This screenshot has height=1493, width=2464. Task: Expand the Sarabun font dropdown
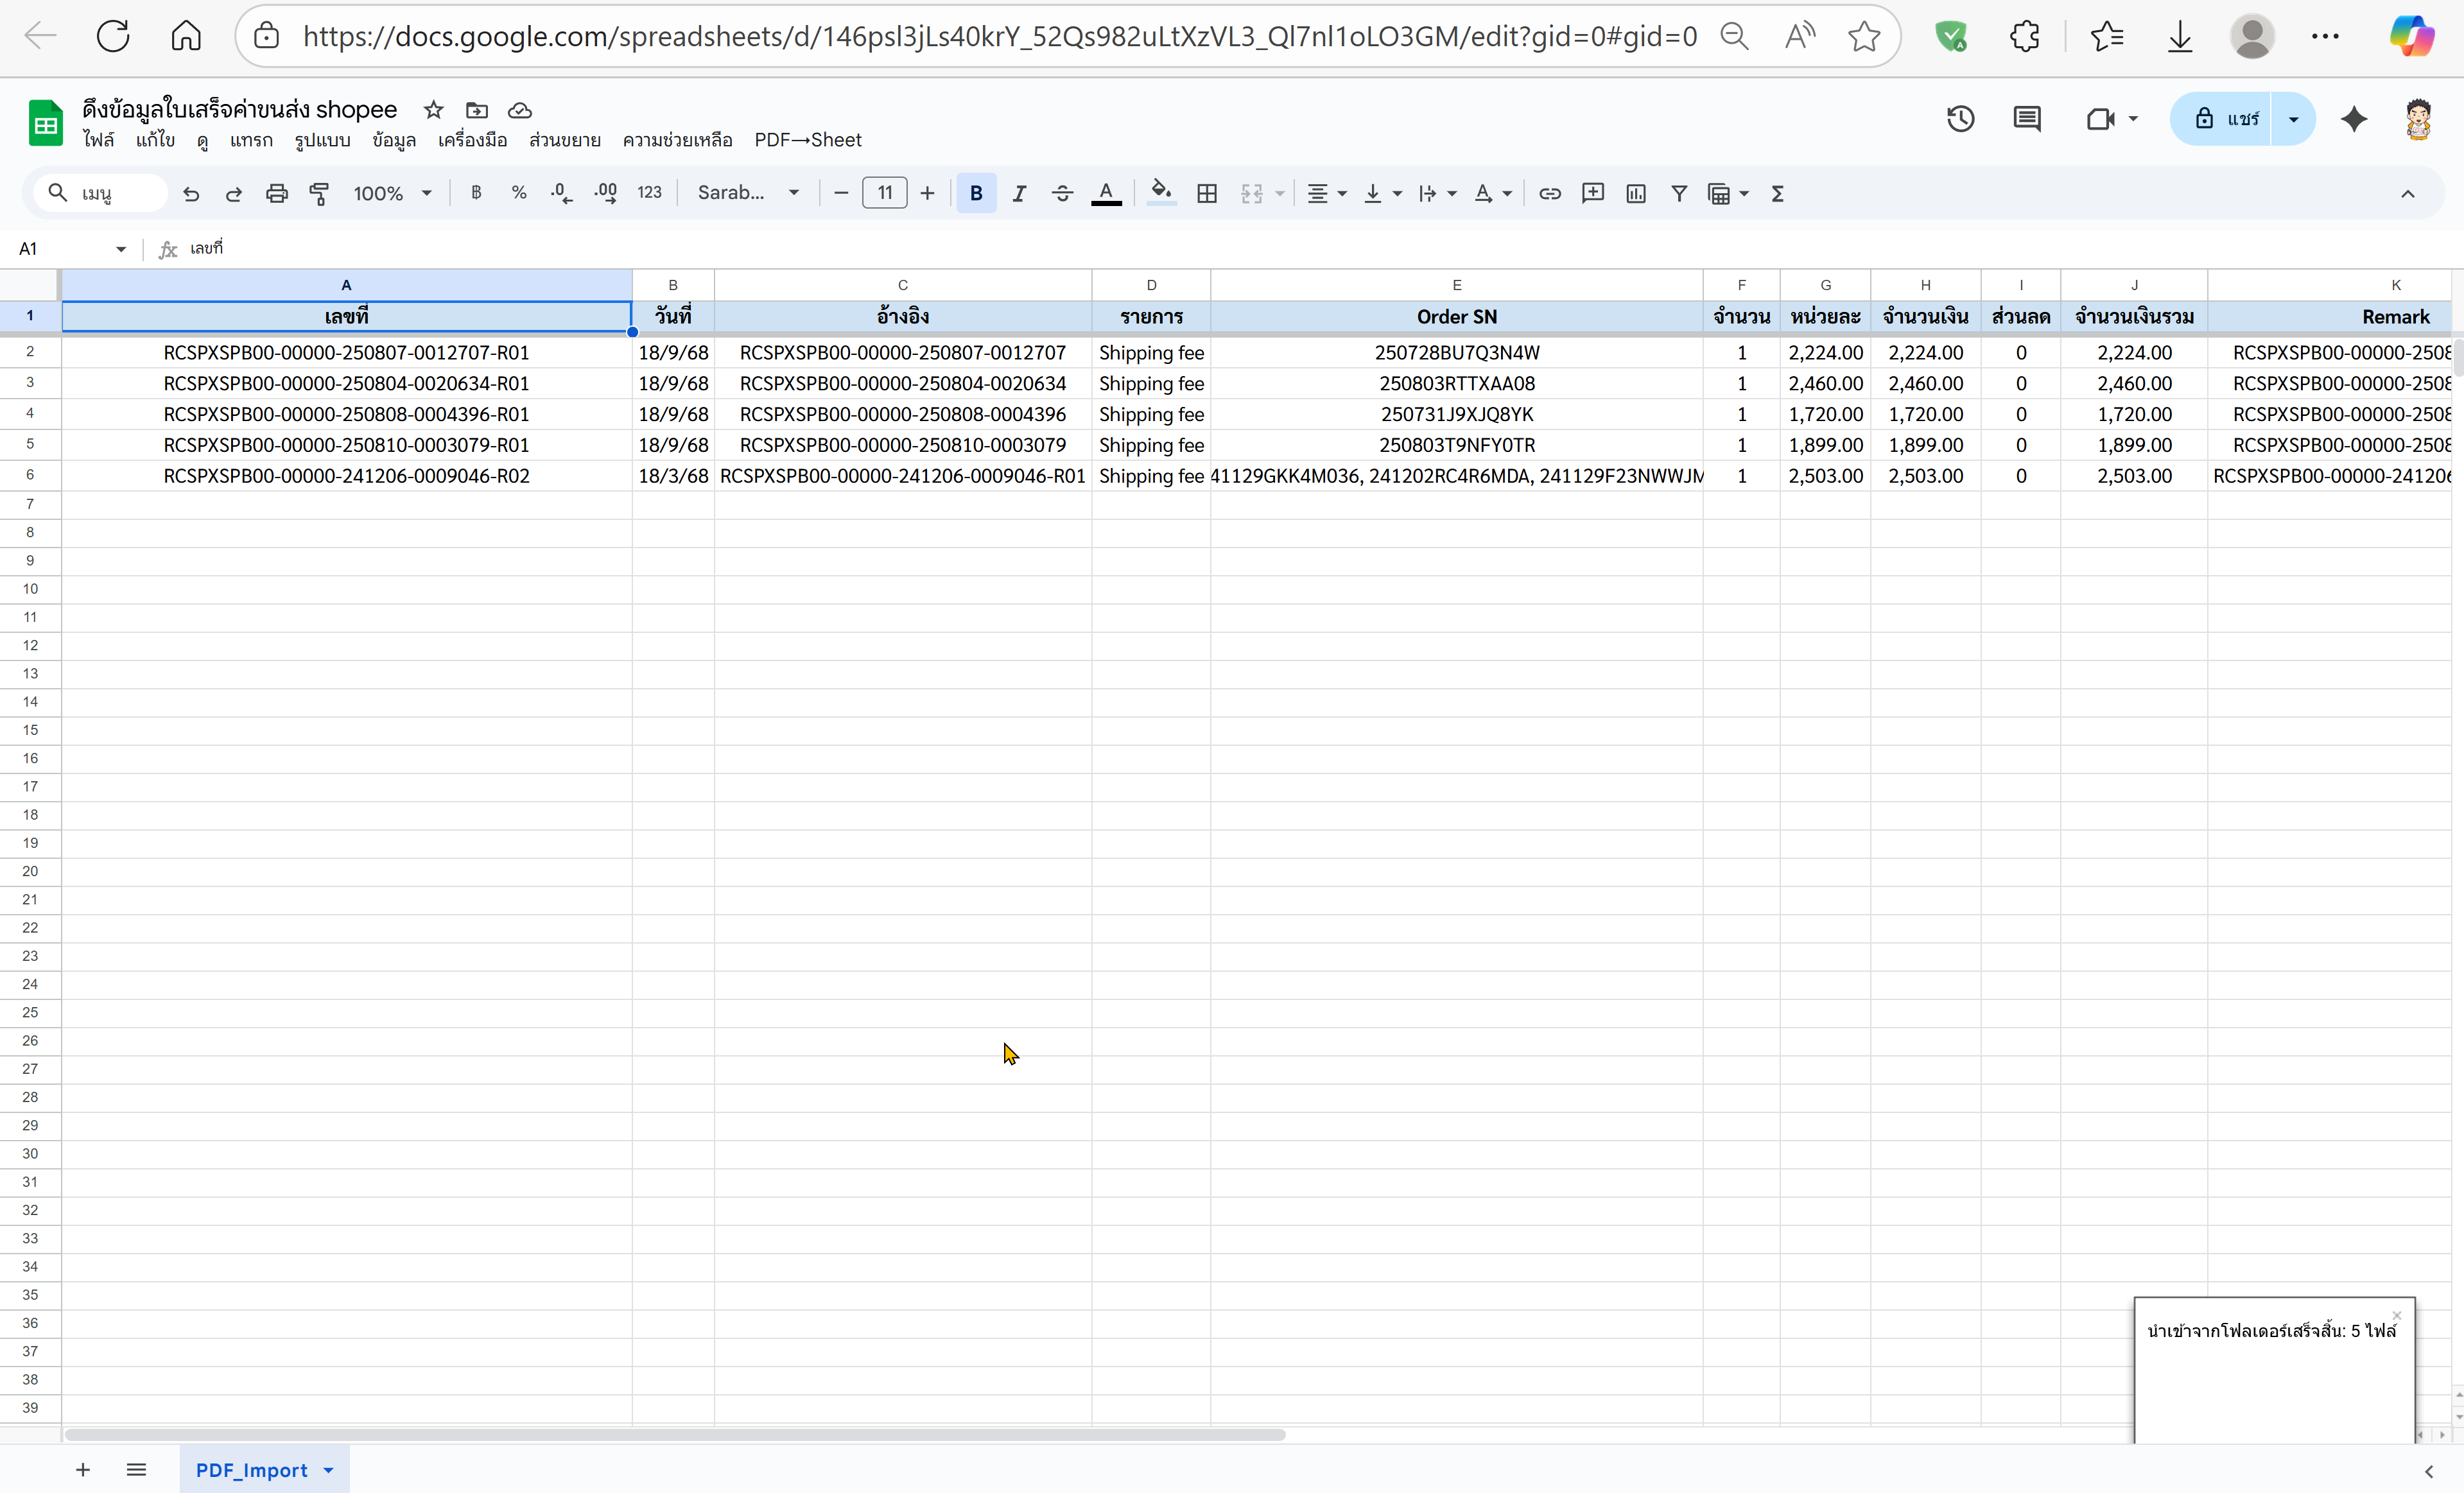point(749,194)
